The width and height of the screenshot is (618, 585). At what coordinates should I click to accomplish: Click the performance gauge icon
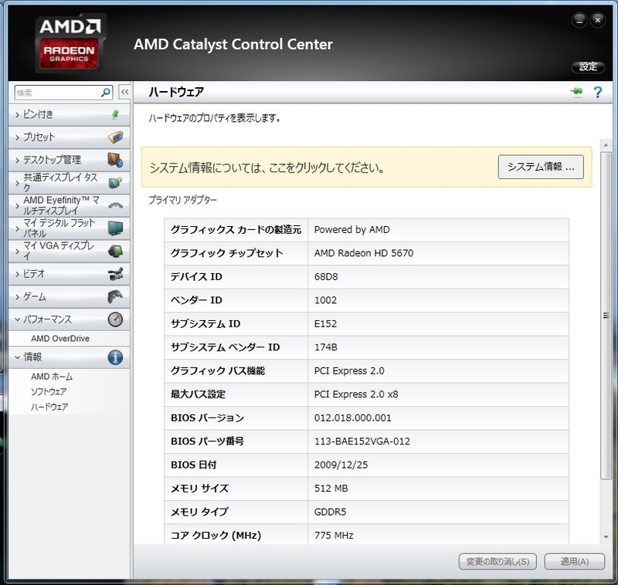pyautogui.click(x=115, y=320)
